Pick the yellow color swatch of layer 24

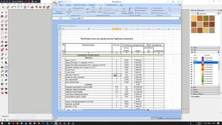(203, 72)
